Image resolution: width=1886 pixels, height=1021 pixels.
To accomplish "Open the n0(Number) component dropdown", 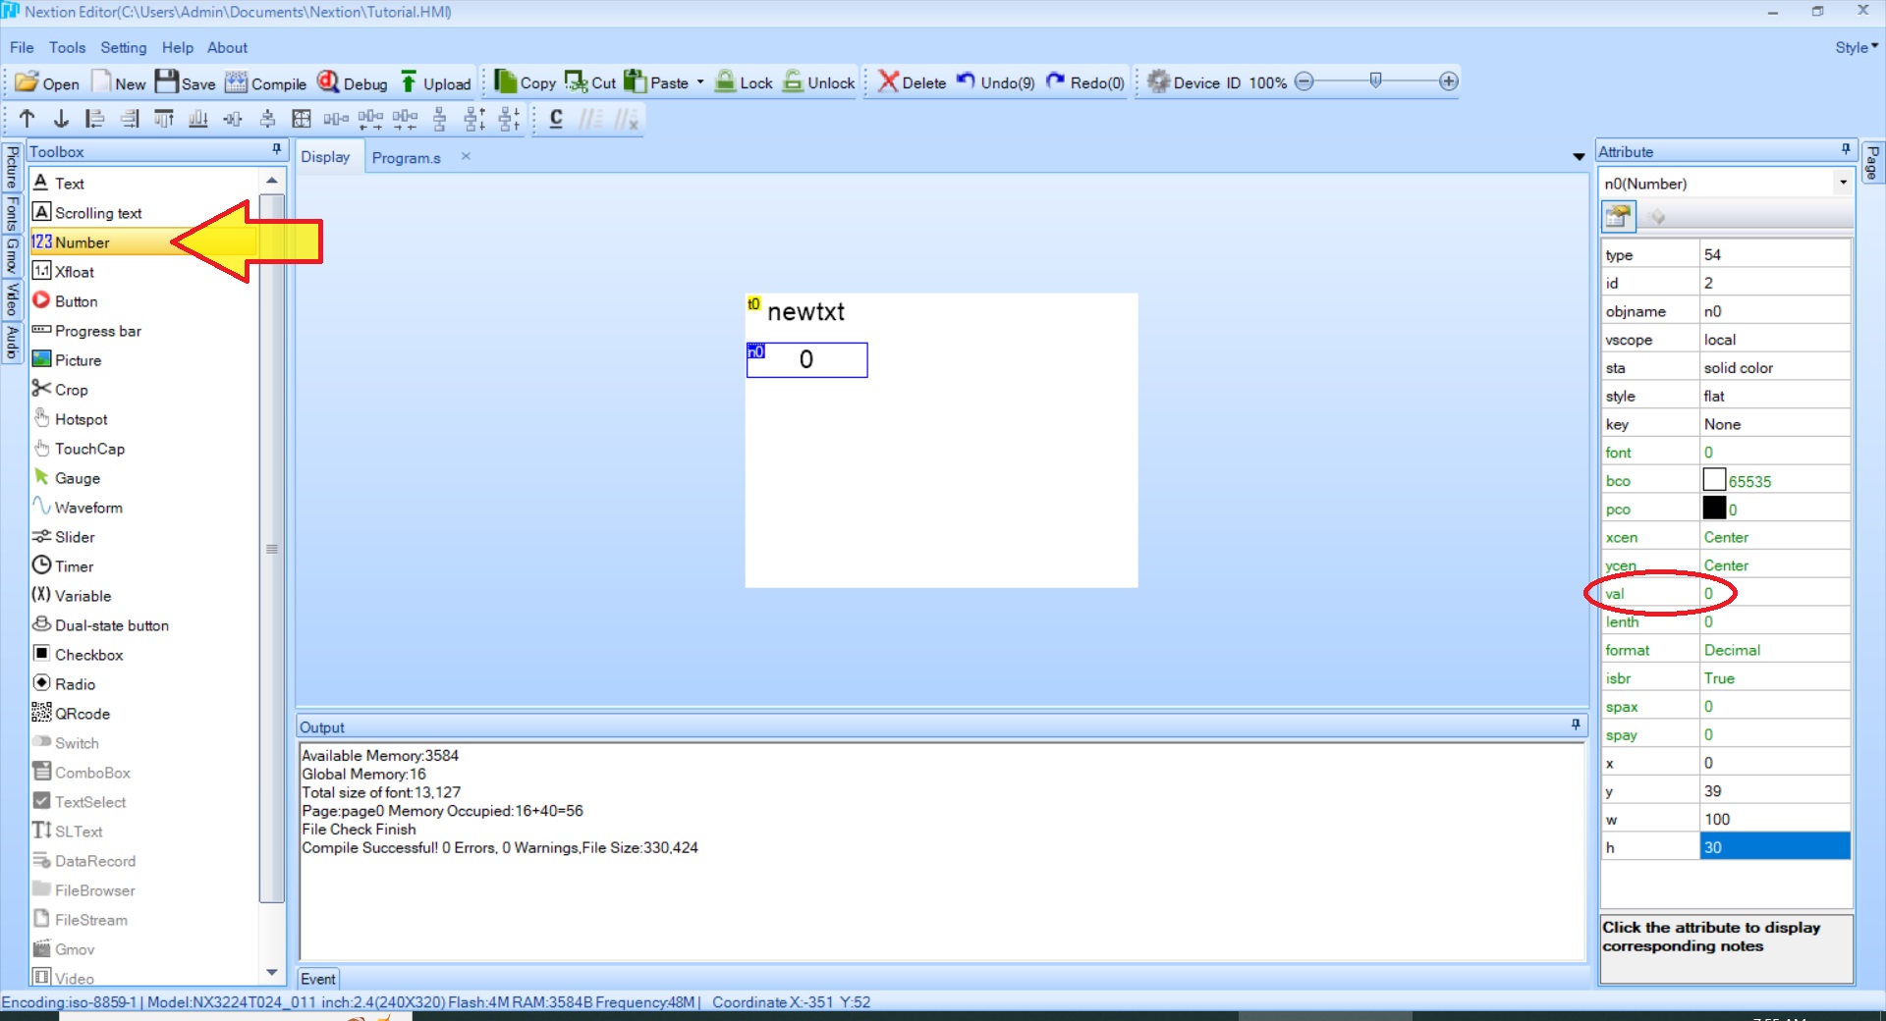I will pos(1843,183).
